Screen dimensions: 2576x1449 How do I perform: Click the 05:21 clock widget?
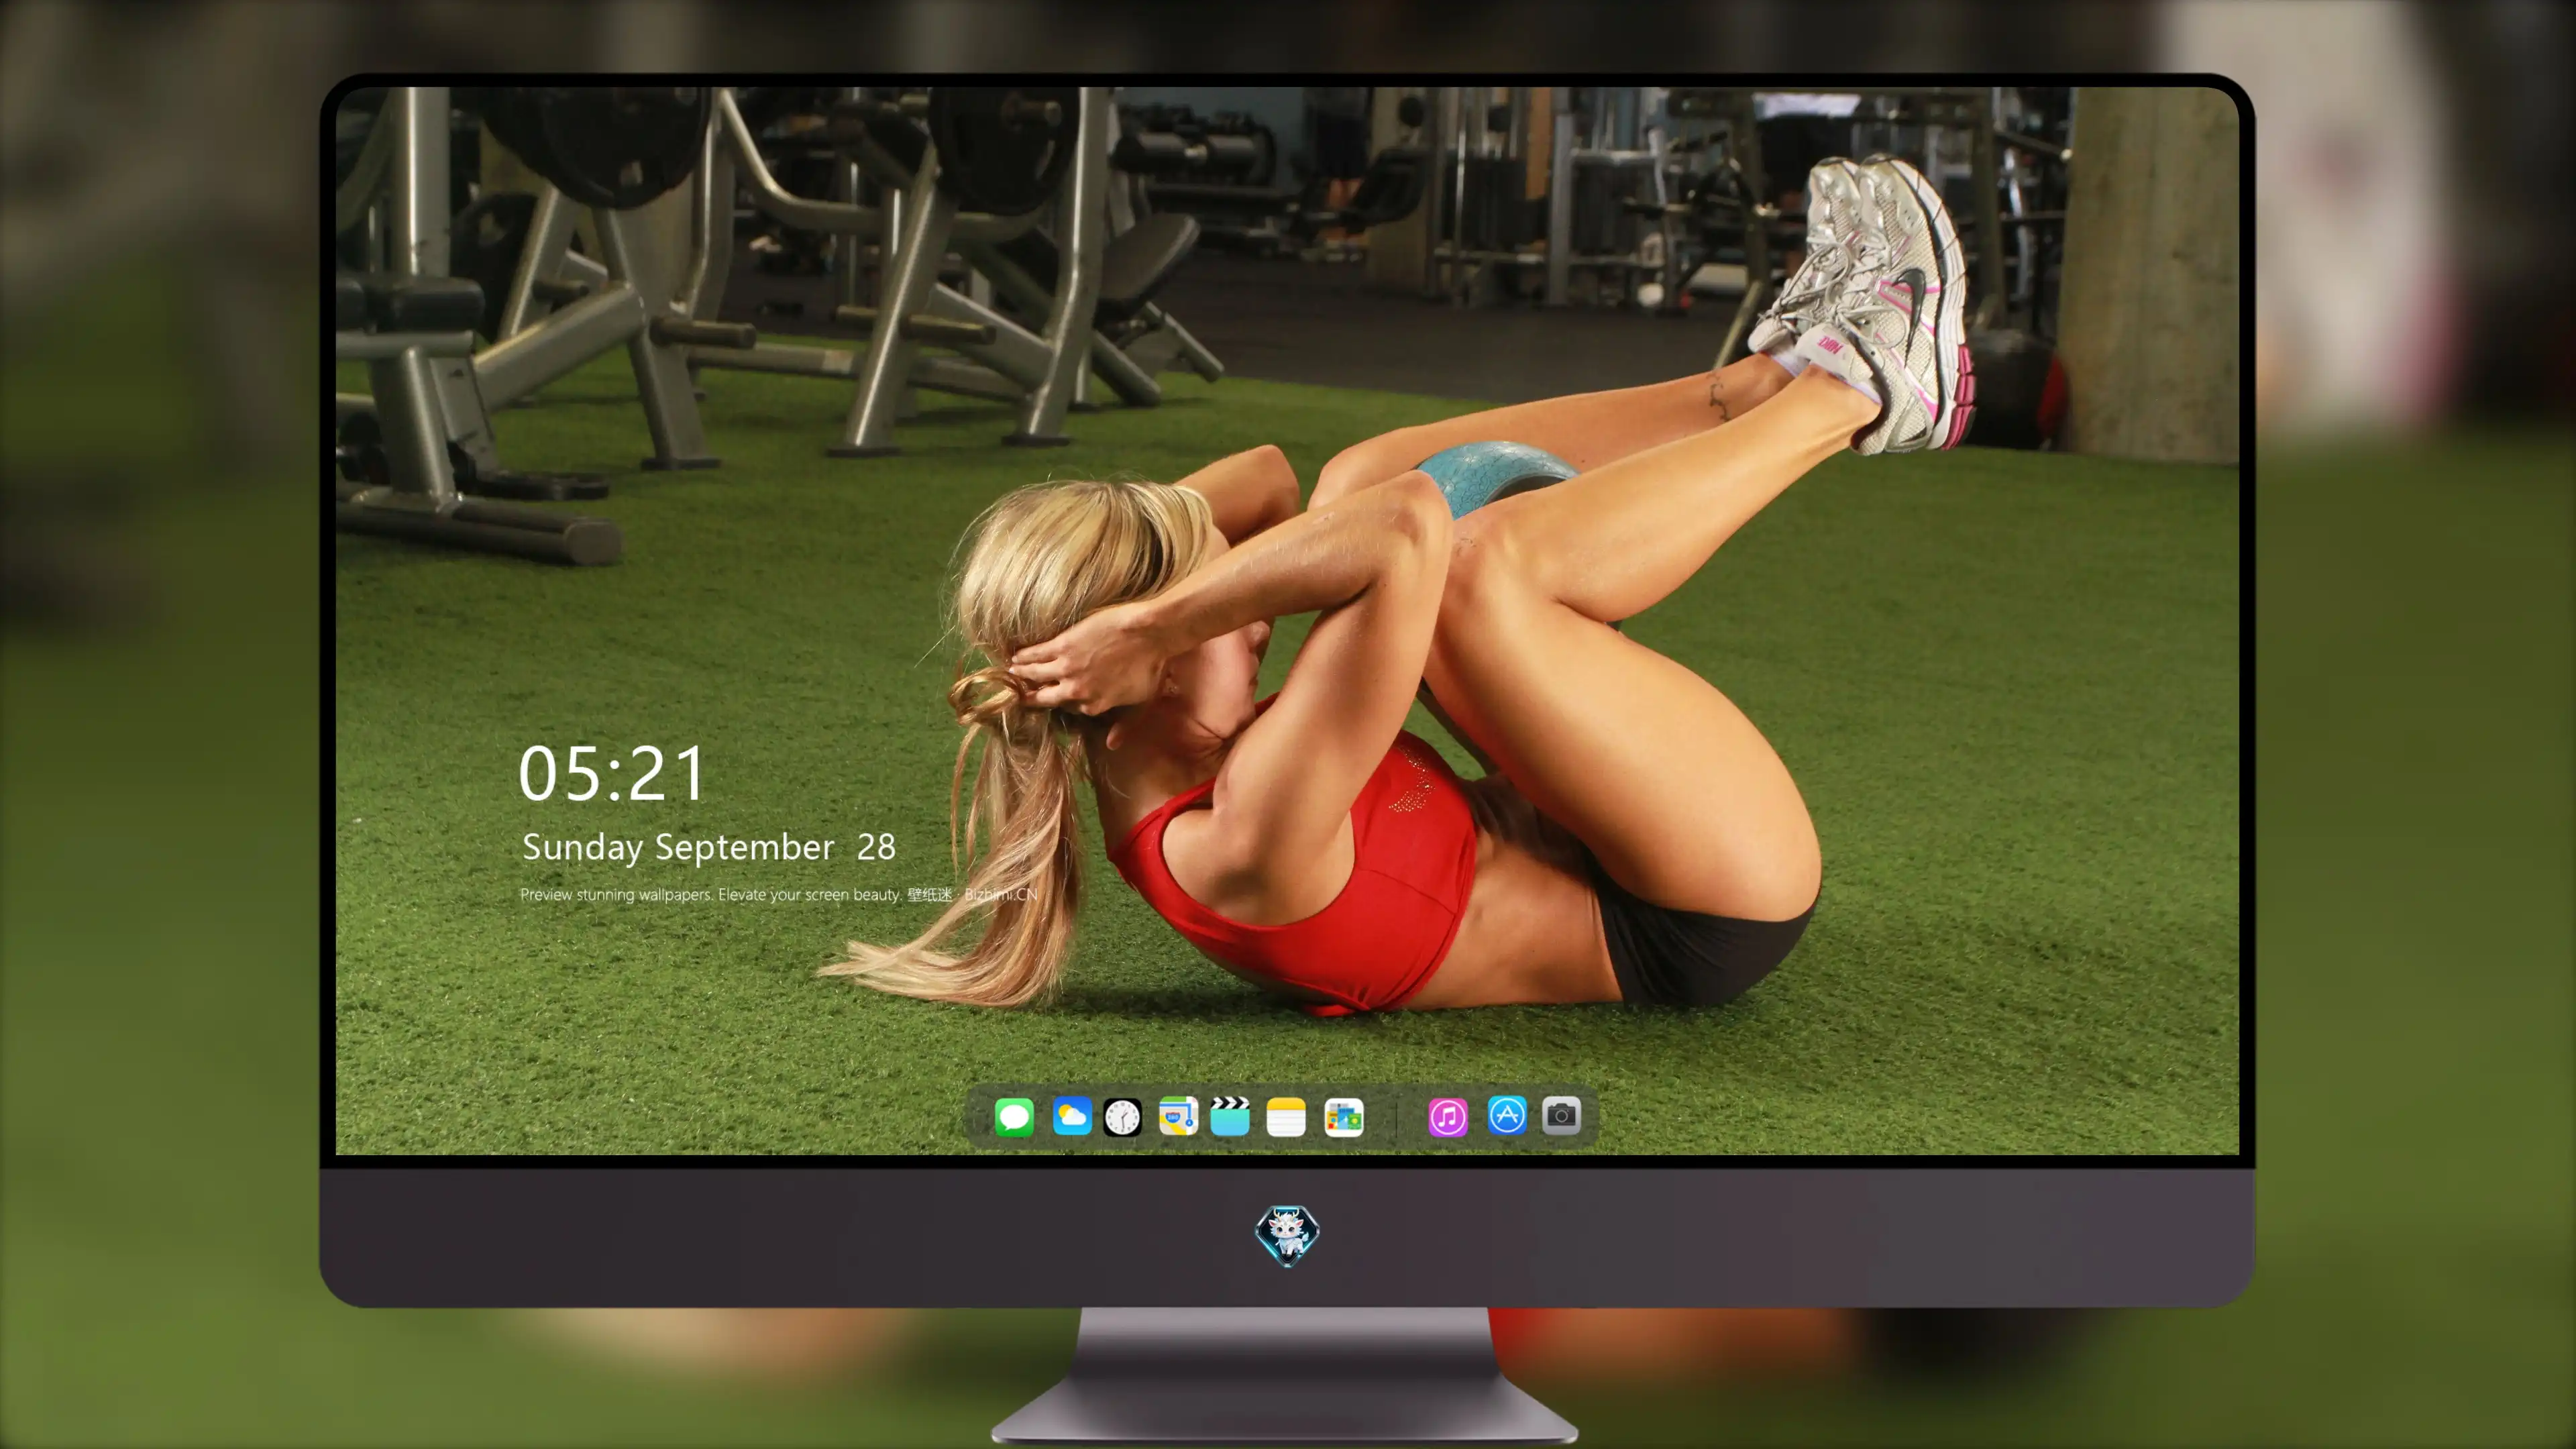coord(612,774)
